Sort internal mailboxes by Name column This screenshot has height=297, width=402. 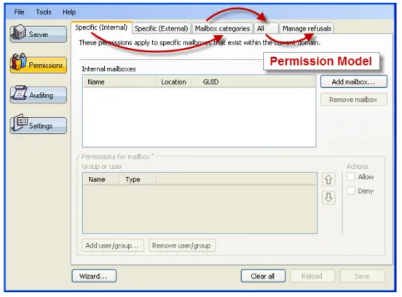click(119, 82)
